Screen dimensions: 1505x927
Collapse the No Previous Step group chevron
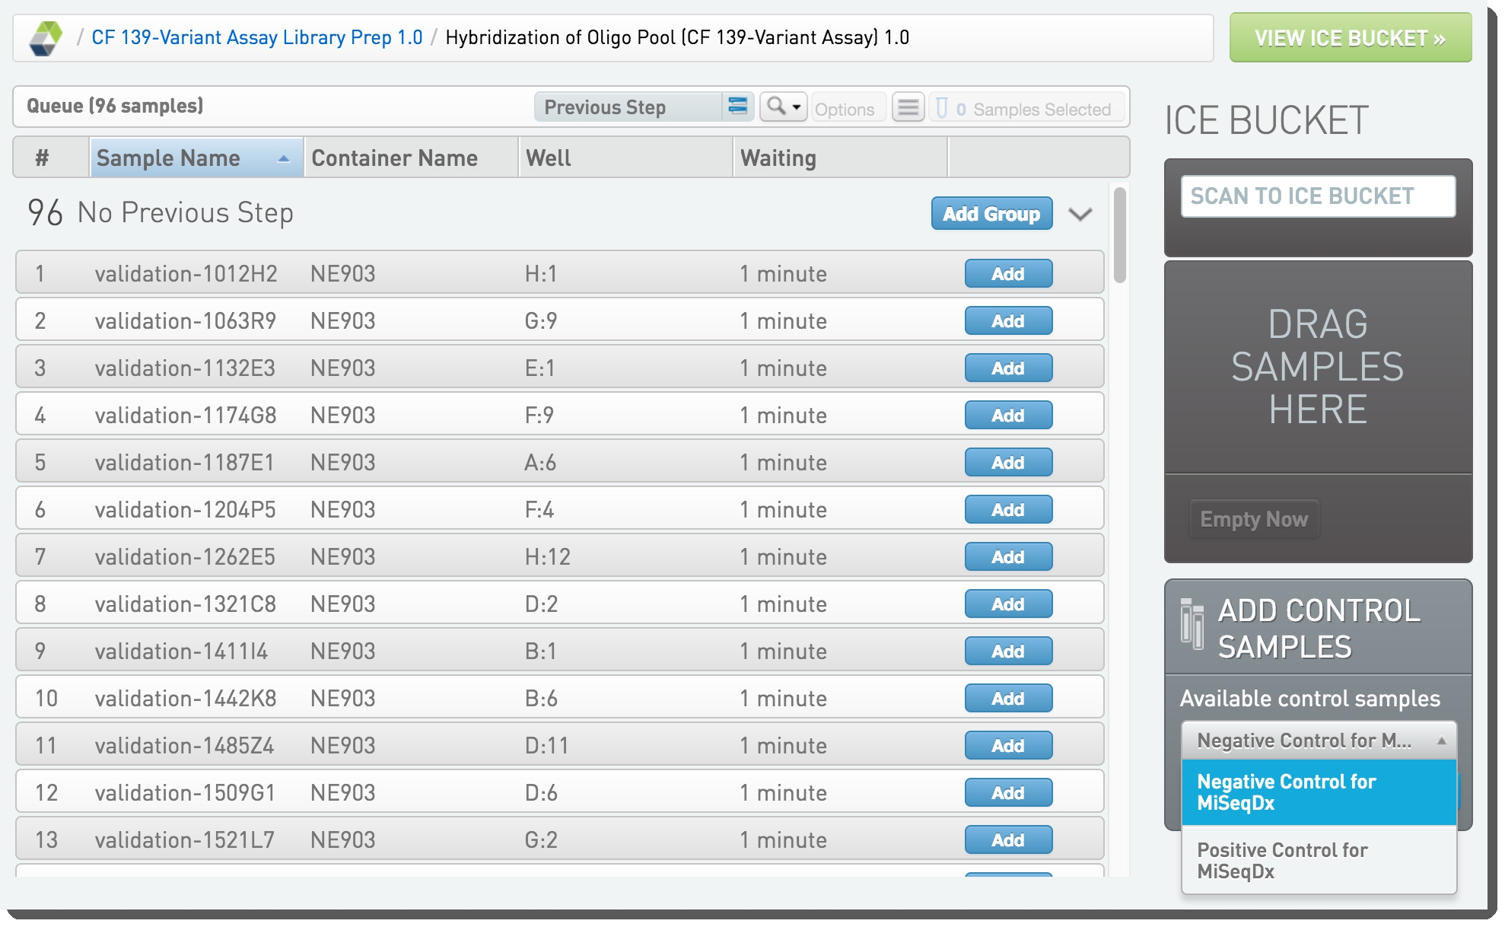1080,215
